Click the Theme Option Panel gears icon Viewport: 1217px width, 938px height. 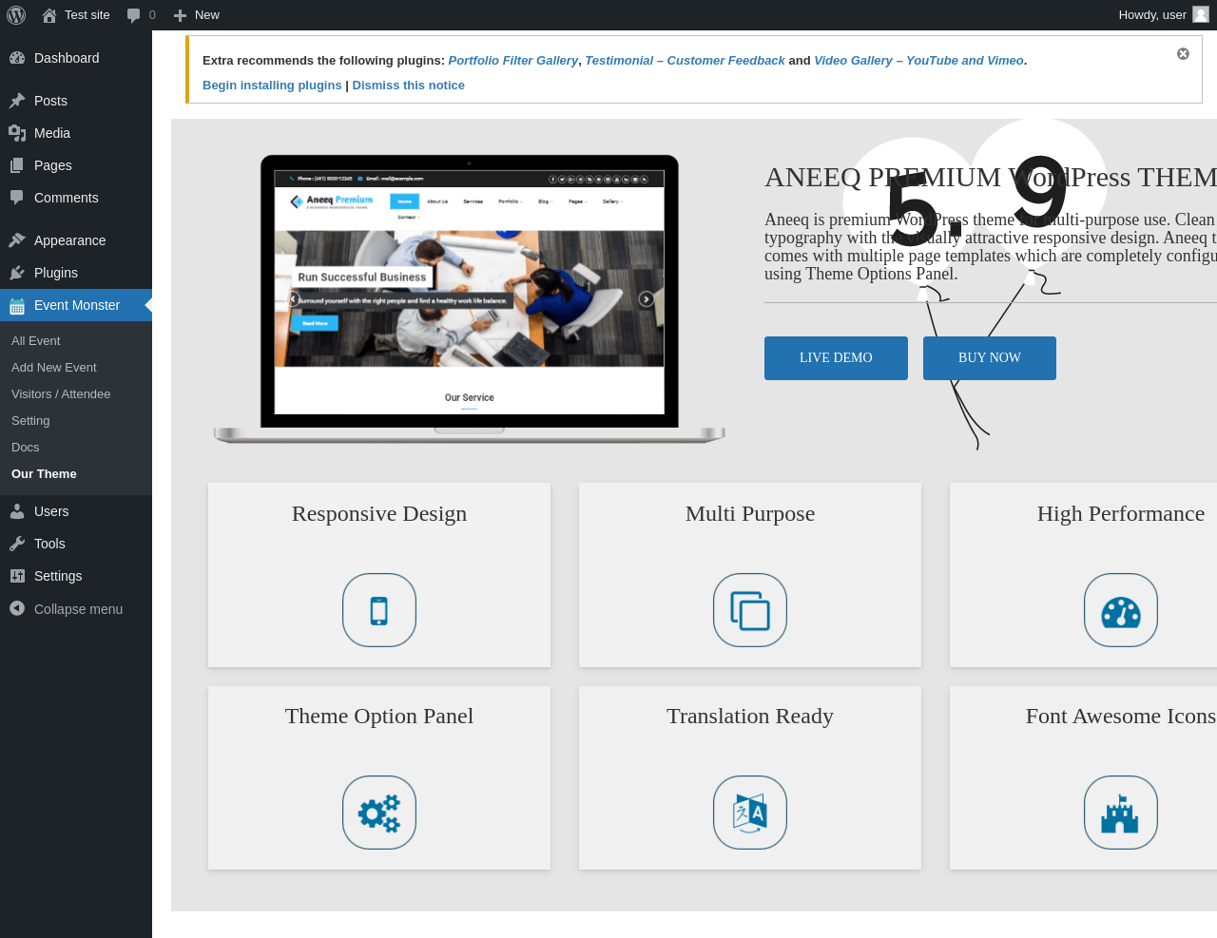click(x=379, y=813)
